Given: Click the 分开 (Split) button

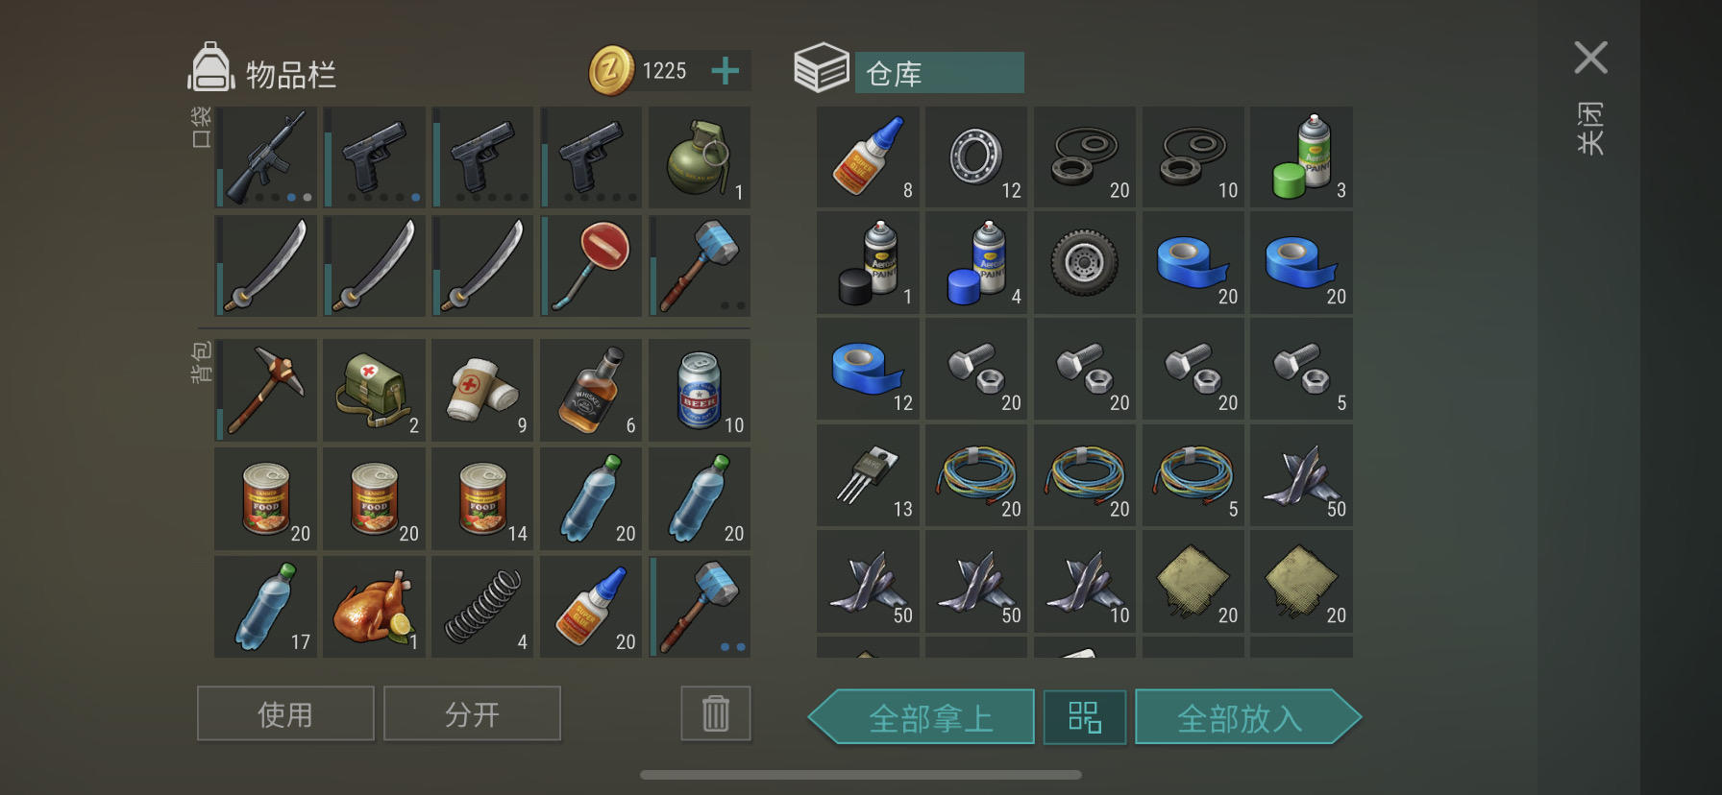Looking at the screenshot, I should pos(472,713).
